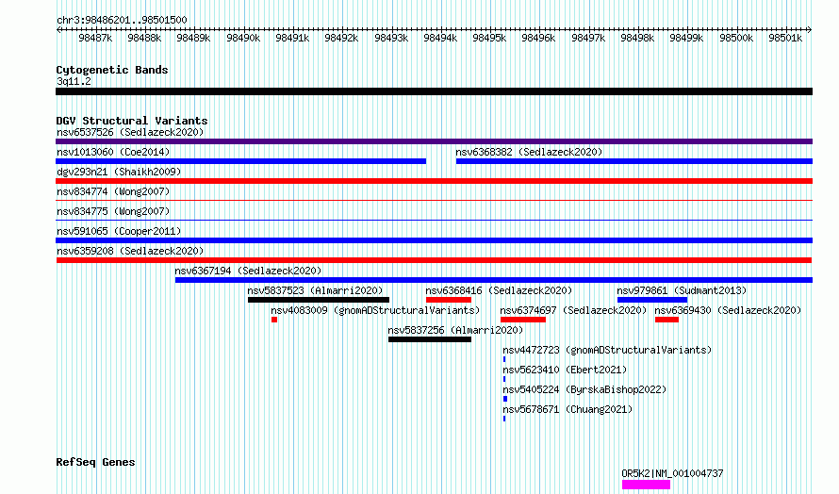Image resolution: width=839 pixels, height=494 pixels.
Task: Click the RefSeq Genes track heading
Action: [x=95, y=463]
